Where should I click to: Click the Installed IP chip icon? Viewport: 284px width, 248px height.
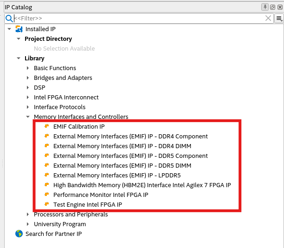tap(19, 29)
